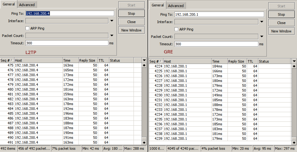Viewport: 297px width, 152px height.
Task: Enable ARP Ping in L2TP window
Action: click(27, 28)
